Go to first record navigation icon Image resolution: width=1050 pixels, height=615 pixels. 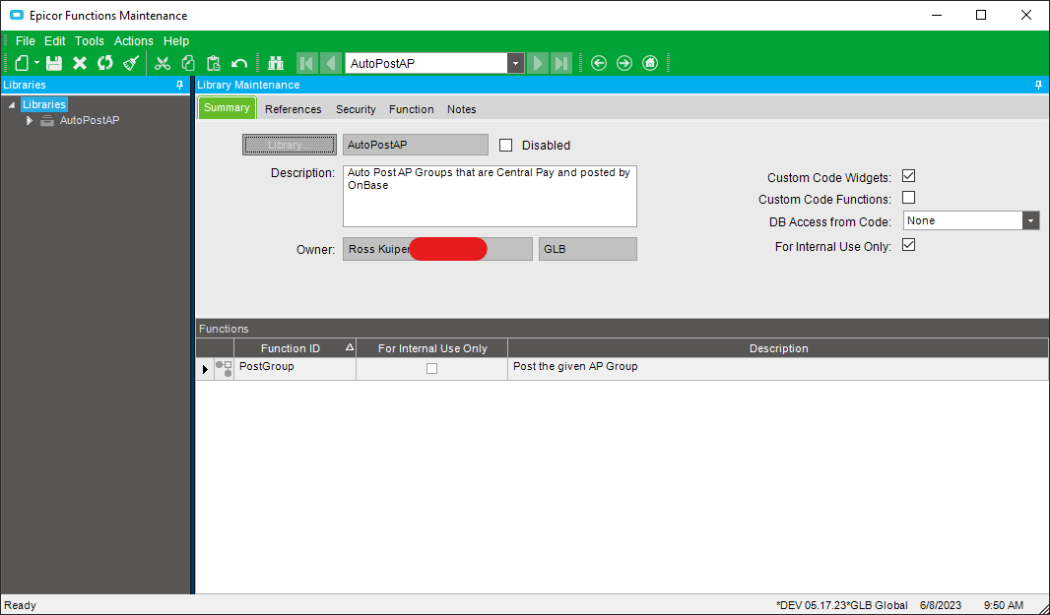(x=306, y=63)
